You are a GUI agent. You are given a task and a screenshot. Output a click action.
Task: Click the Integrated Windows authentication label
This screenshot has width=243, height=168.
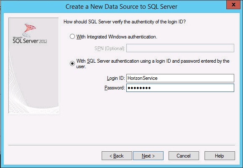click(117, 37)
